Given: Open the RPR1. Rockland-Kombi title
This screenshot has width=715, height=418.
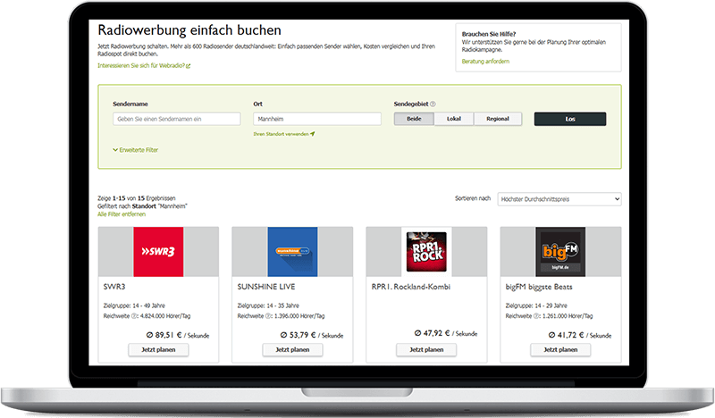Looking at the screenshot, I should point(411,287).
